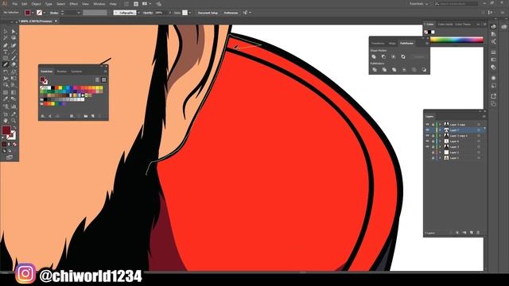Select the Type tool

[6, 52]
